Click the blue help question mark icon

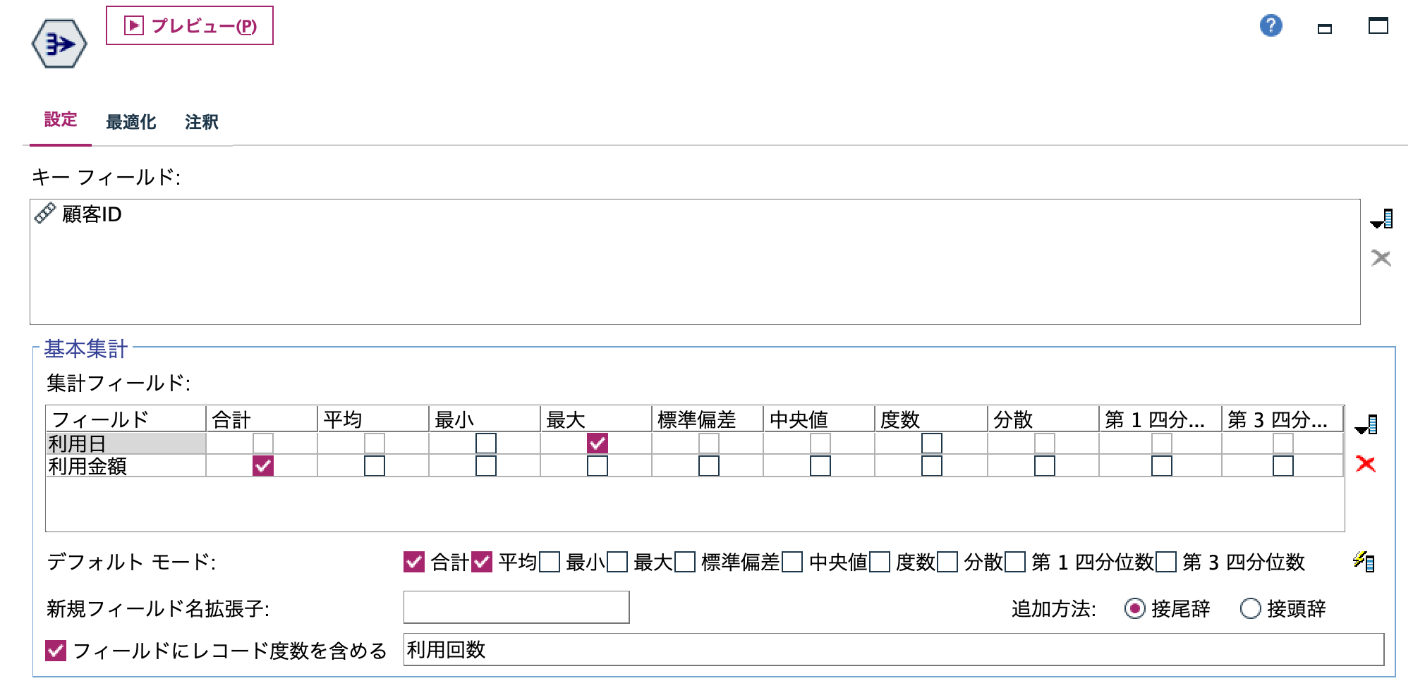point(1272,27)
